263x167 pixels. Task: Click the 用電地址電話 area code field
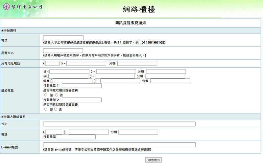(x=52, y=63)
